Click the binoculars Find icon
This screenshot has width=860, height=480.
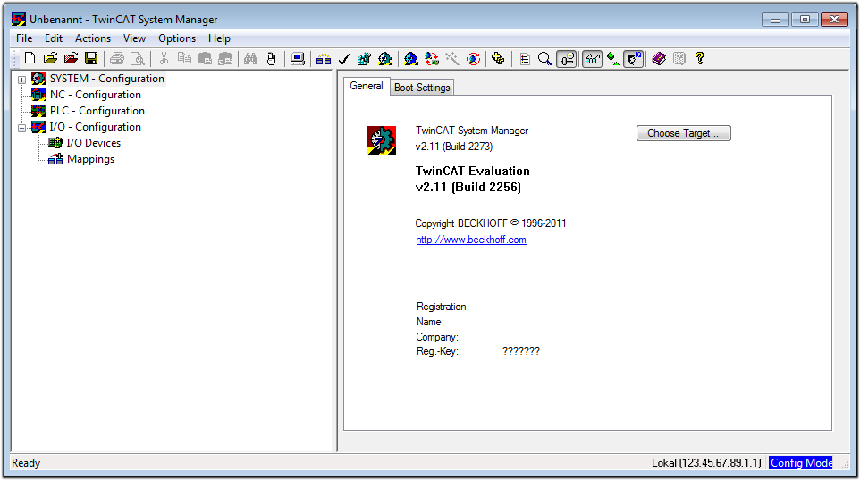pyautogui.click(x=250, y=59)
